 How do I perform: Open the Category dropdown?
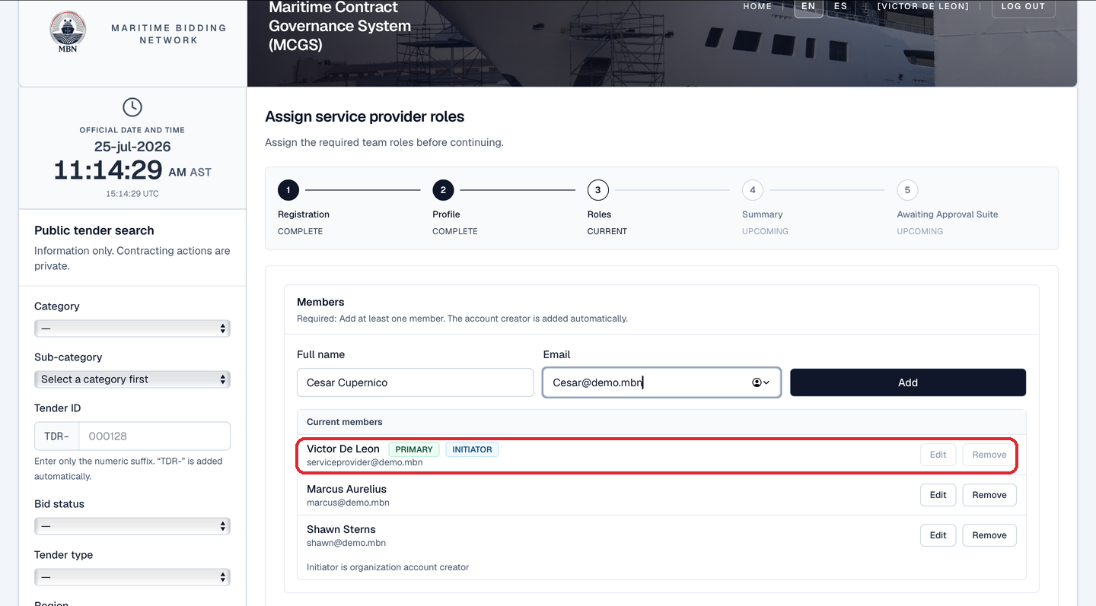tap(132, 328)
